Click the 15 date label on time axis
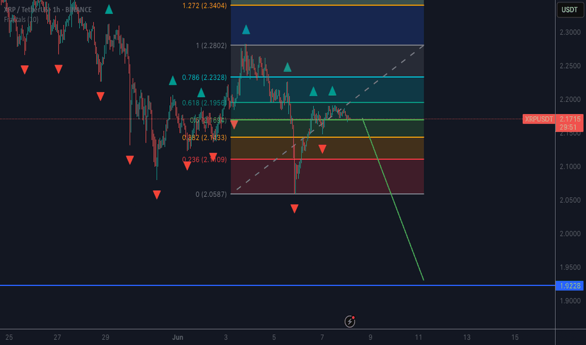The width and height of the screenshot is (586, 345). 515,337
